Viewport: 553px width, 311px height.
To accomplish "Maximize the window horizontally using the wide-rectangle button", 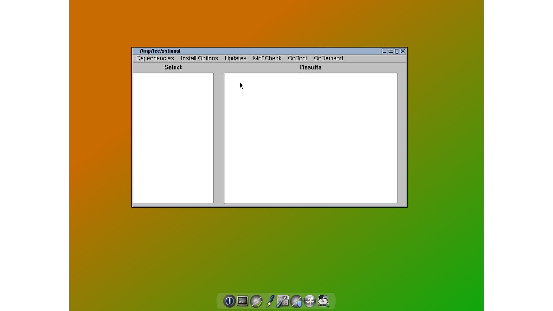I will tap(391, 51).
